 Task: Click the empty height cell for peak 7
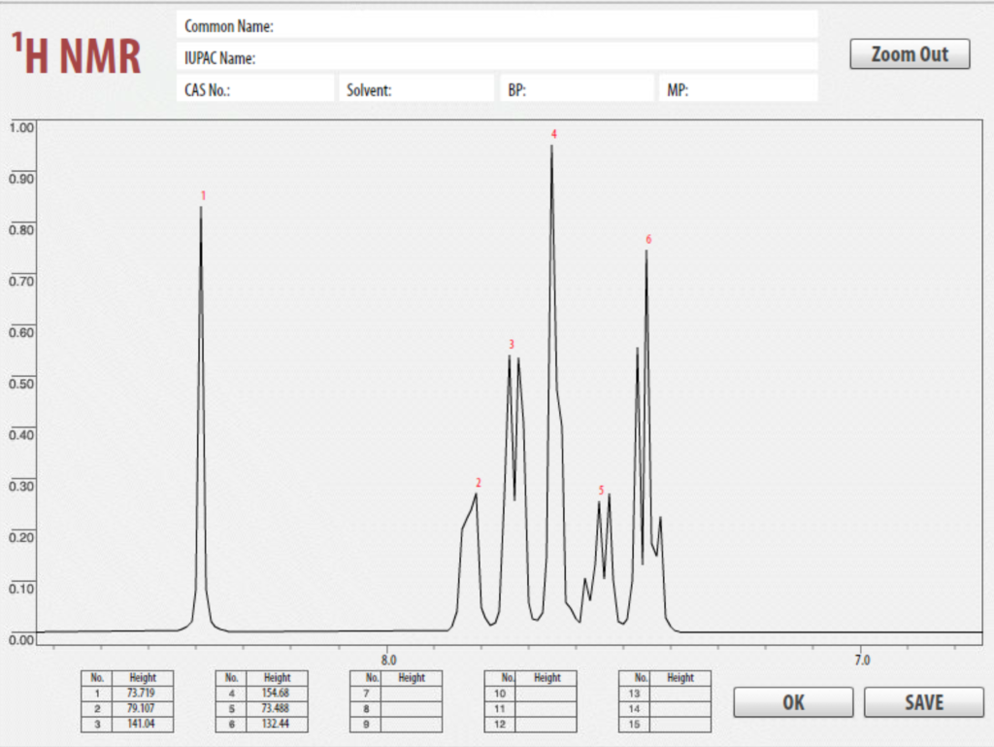coord(414,693)
